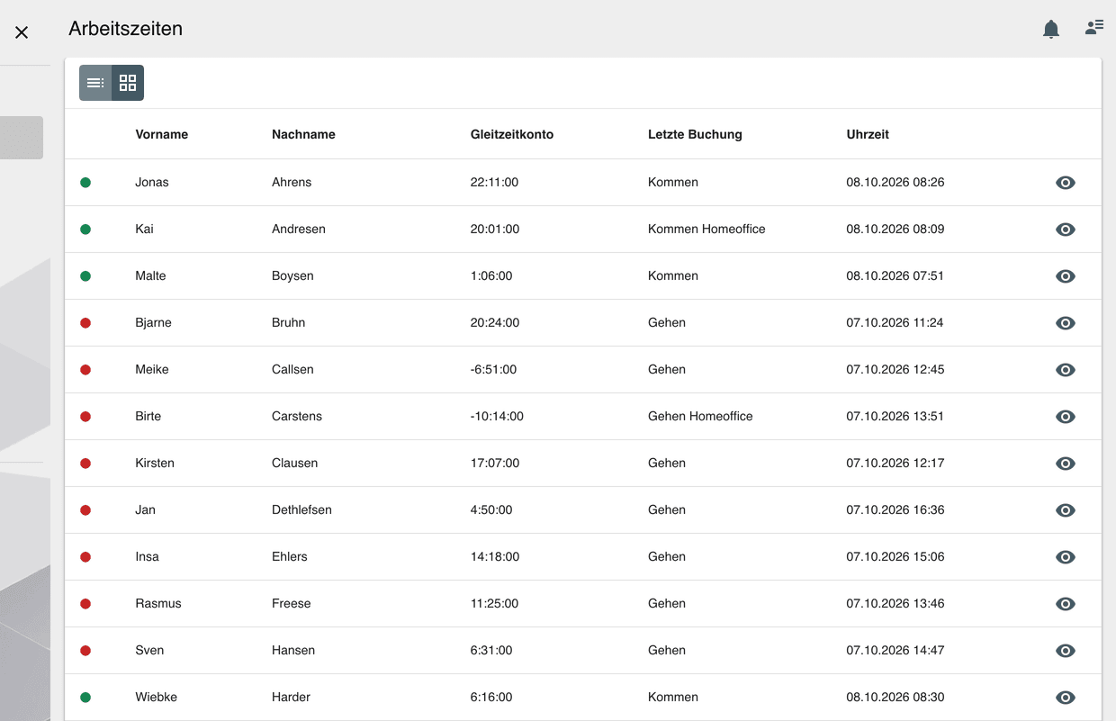Click the green status dot for Wiebke Harder
Screen dimensions: 1116x721
(x=85, y=697)
